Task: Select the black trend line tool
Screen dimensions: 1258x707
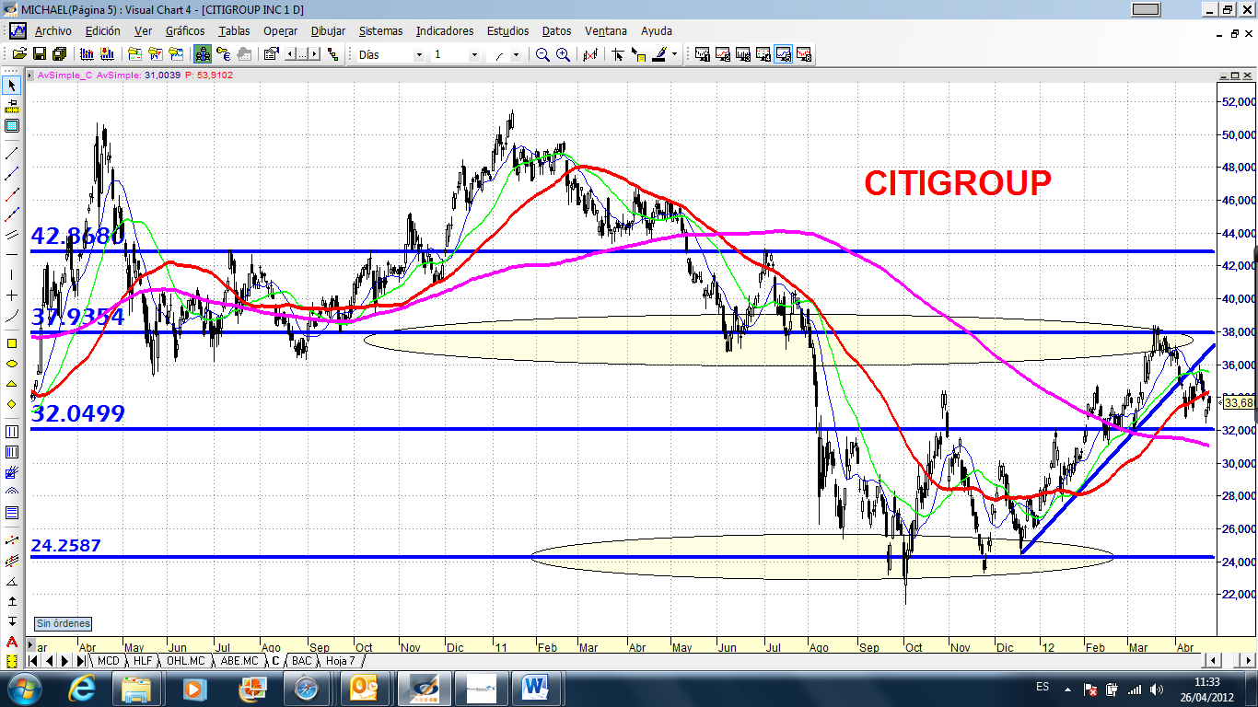Action: 12,153
